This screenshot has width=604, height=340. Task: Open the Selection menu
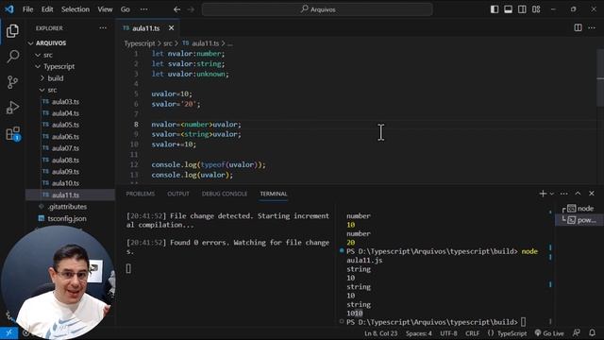[x=75, y=9]
